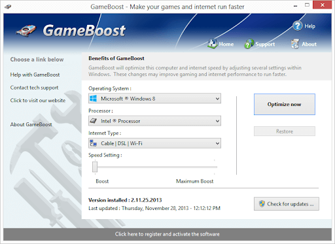This screenshot has width=335, height=244.
Task: Click the Optimize now button
Action: point(285,104)
